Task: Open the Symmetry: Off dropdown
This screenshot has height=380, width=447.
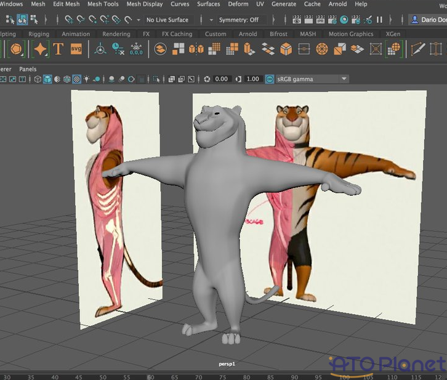Action: [x=239, y=20]
